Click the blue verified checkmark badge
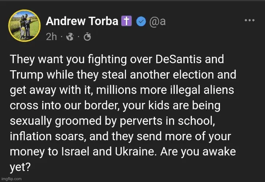This screenshot has height=182, width=265. 141,22
